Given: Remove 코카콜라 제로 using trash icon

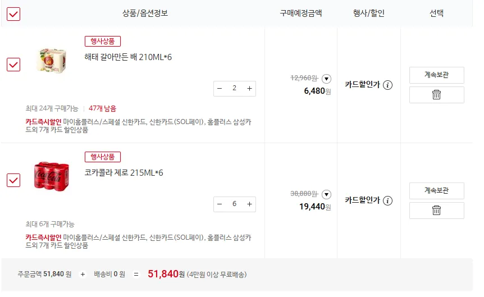Looking at the screenshot, I should [436, 211].
